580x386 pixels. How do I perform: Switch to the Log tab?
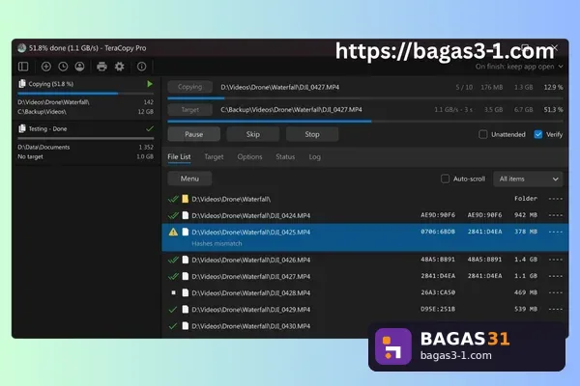tap(315, 156)
